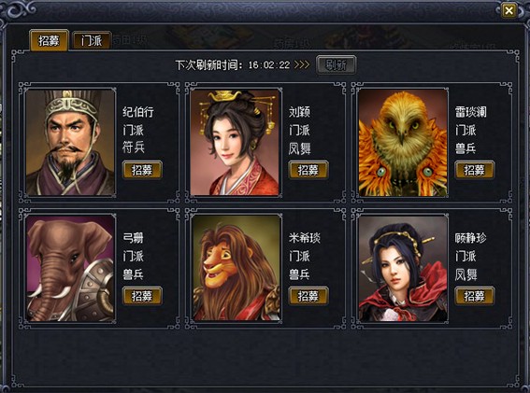The width and height of the screenshot is (530, 393).
Task: Switch to the 门派 tab
Action: pyautogui.click(x=92, y=41)
